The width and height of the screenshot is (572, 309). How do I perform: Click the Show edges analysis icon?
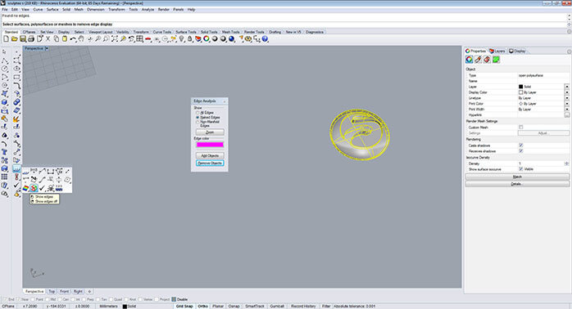coord(34,188)
